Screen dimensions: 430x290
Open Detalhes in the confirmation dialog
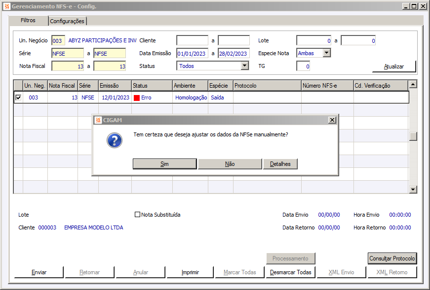click(280, 164)
